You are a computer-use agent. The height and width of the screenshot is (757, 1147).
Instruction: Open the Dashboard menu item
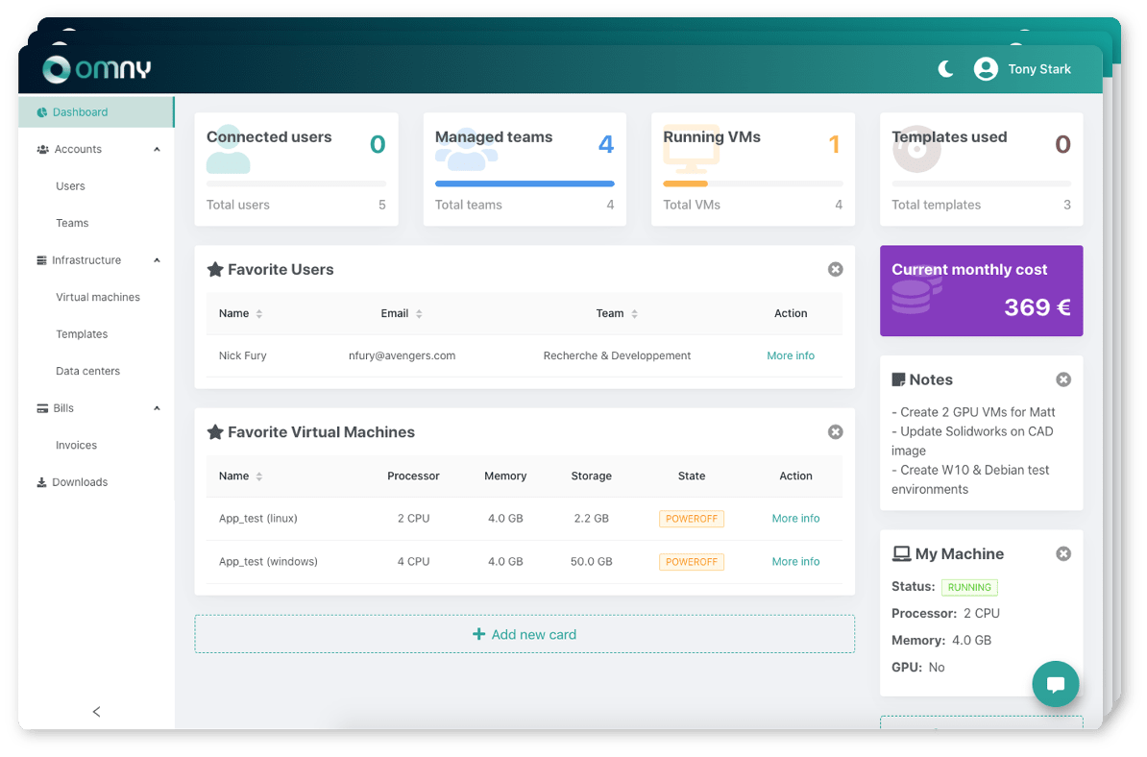coord(96,111)
